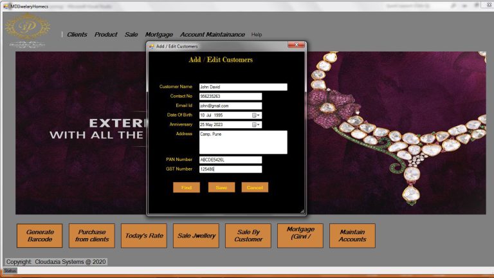494x278 pixels.
Task: Cancel the customer form
Action: [255, 187]
